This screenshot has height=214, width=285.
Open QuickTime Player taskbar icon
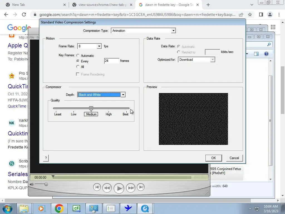(145, 208)
